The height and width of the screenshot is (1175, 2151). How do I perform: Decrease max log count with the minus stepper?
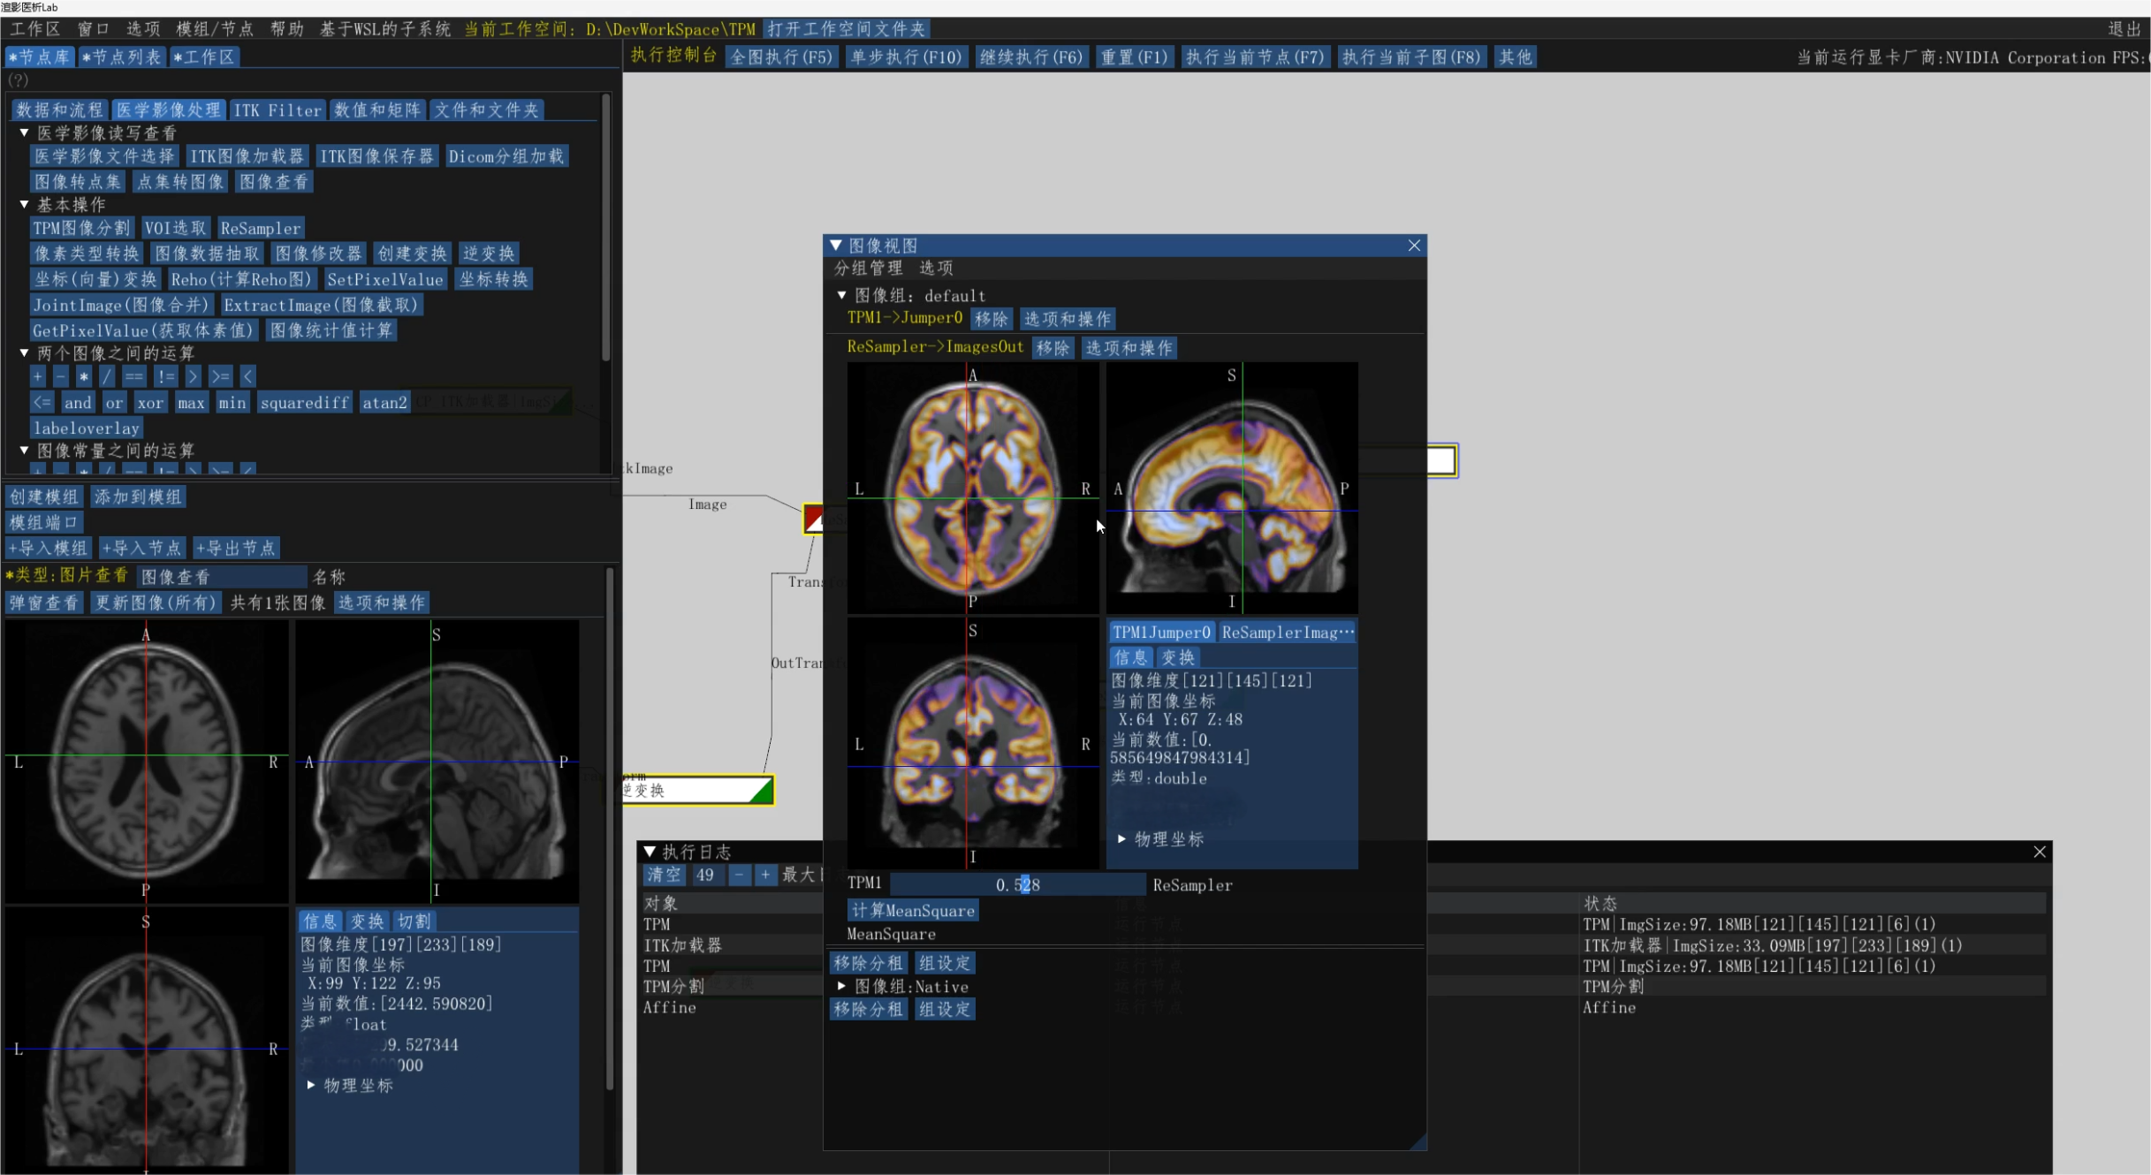click(739, 876)
